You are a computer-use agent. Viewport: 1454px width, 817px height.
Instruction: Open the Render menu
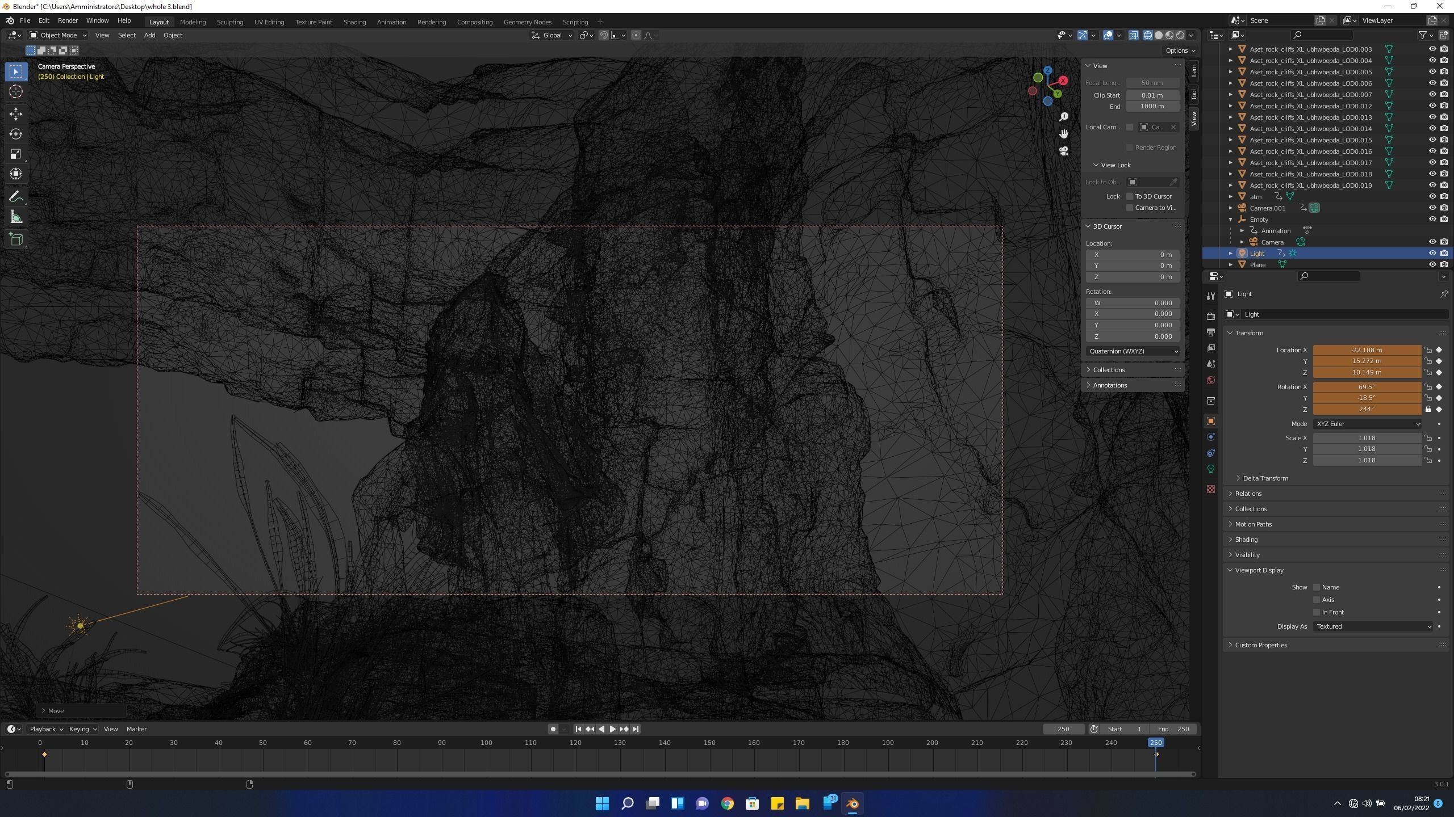68,20
